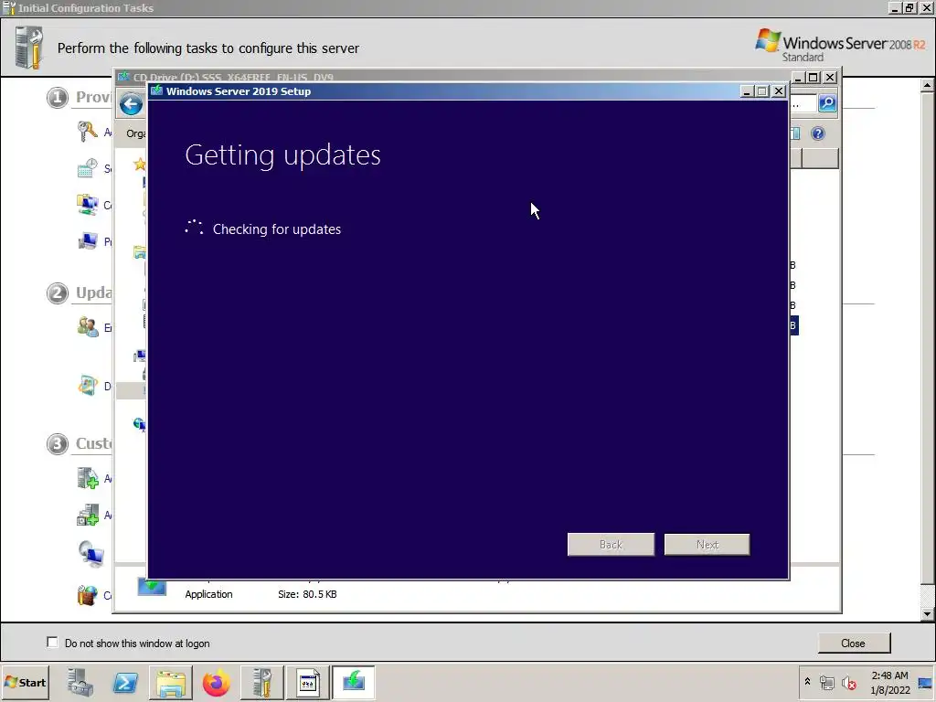Screen dimensions: 936x702
Task: Click the Next button in Windows Server 2019 Setup
Action: [x=707, y=545]
